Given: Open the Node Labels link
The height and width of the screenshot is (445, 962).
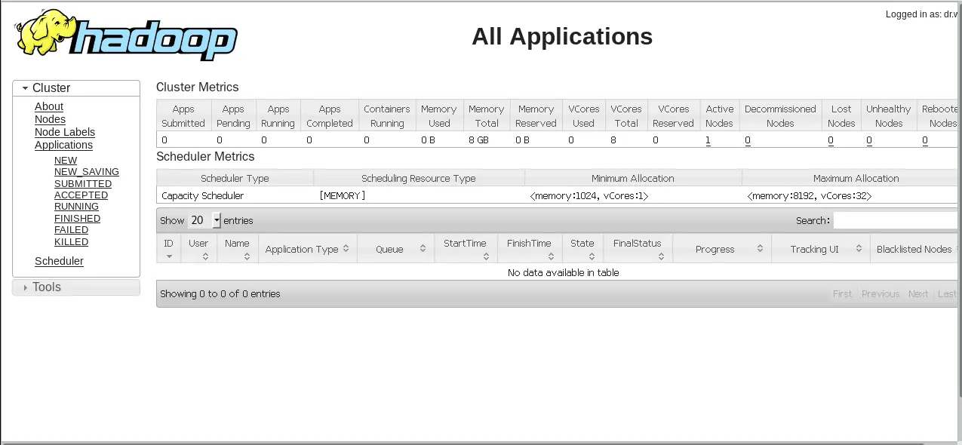Looking at the screenshot, I should (x=65, y=132).
